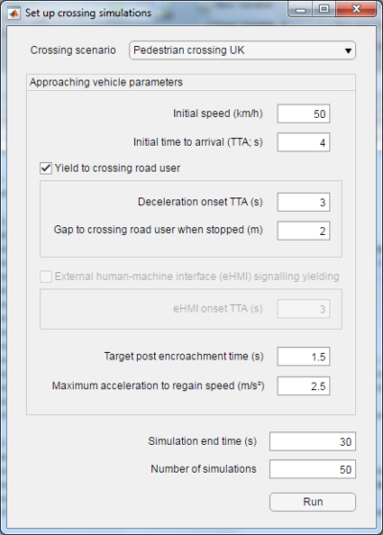383x535 pixels.
Task: Select the Target post encroachment time field
Action: click(x=304, y=357)
